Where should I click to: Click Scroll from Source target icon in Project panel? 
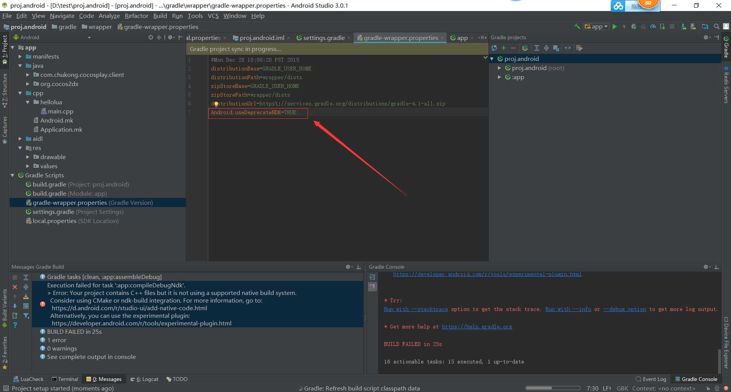coord(151,37)
